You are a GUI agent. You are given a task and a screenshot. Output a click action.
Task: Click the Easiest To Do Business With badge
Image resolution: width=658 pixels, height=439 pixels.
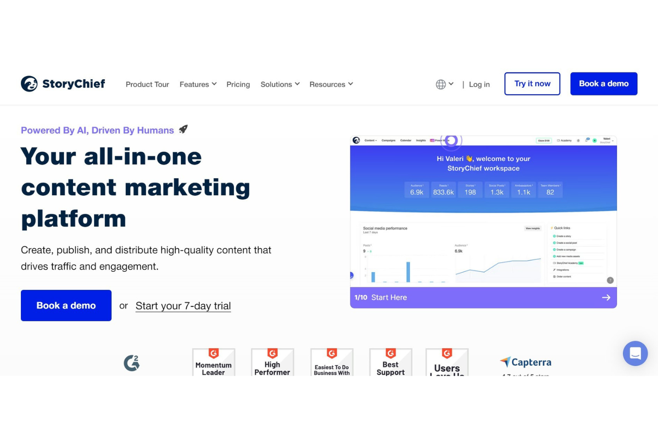332,362
